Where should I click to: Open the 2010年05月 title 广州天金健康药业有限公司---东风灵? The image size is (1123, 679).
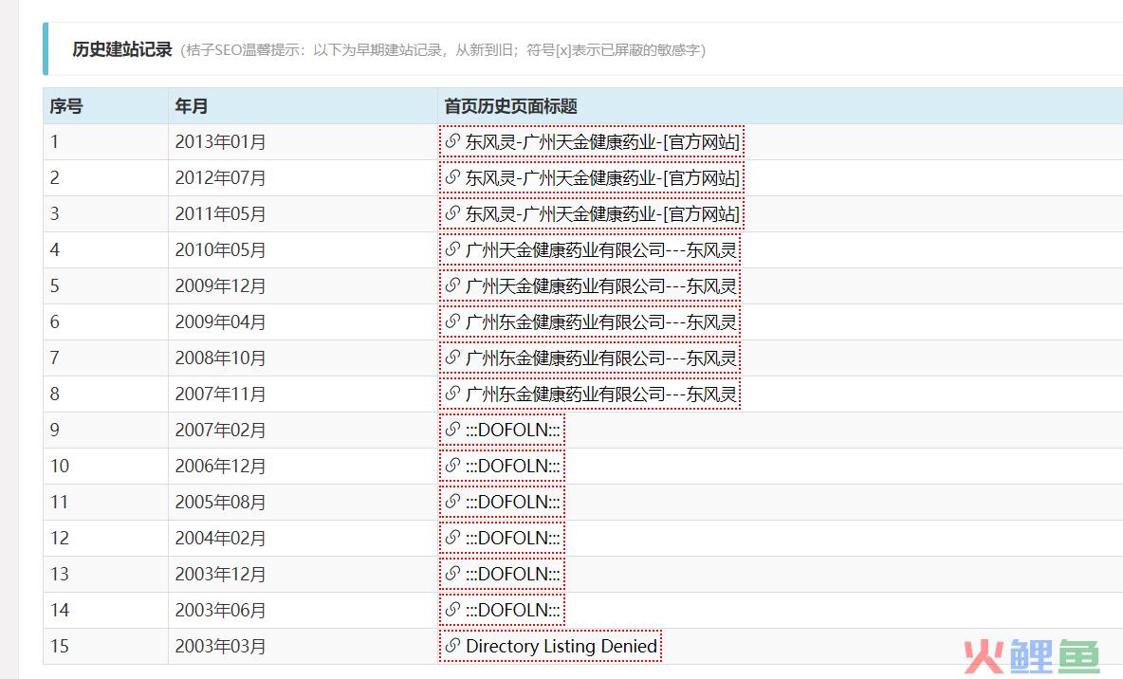(601, 250)
